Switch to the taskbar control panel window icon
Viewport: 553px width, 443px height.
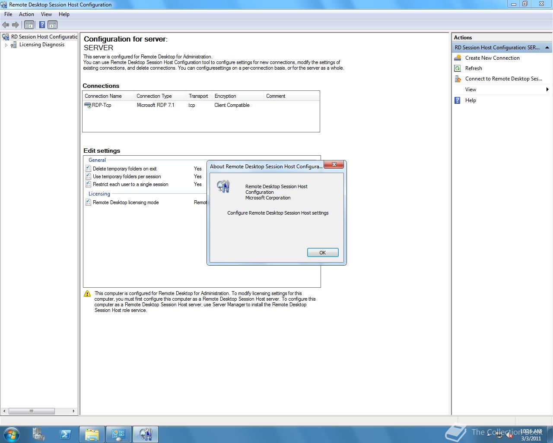(118, 434)
